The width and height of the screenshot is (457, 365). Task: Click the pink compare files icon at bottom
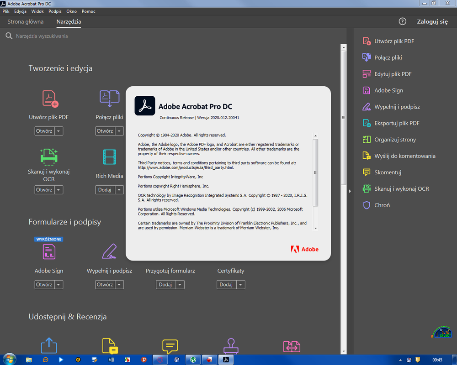pos(292,346)
